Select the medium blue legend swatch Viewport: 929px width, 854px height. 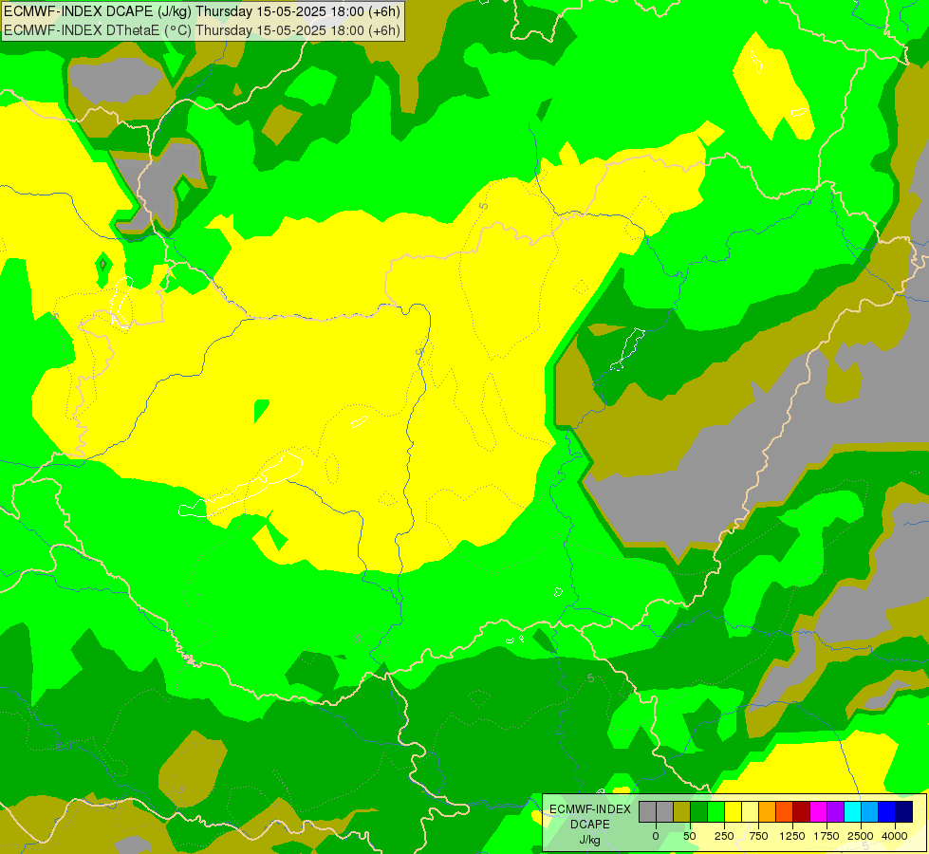point(887,812)
